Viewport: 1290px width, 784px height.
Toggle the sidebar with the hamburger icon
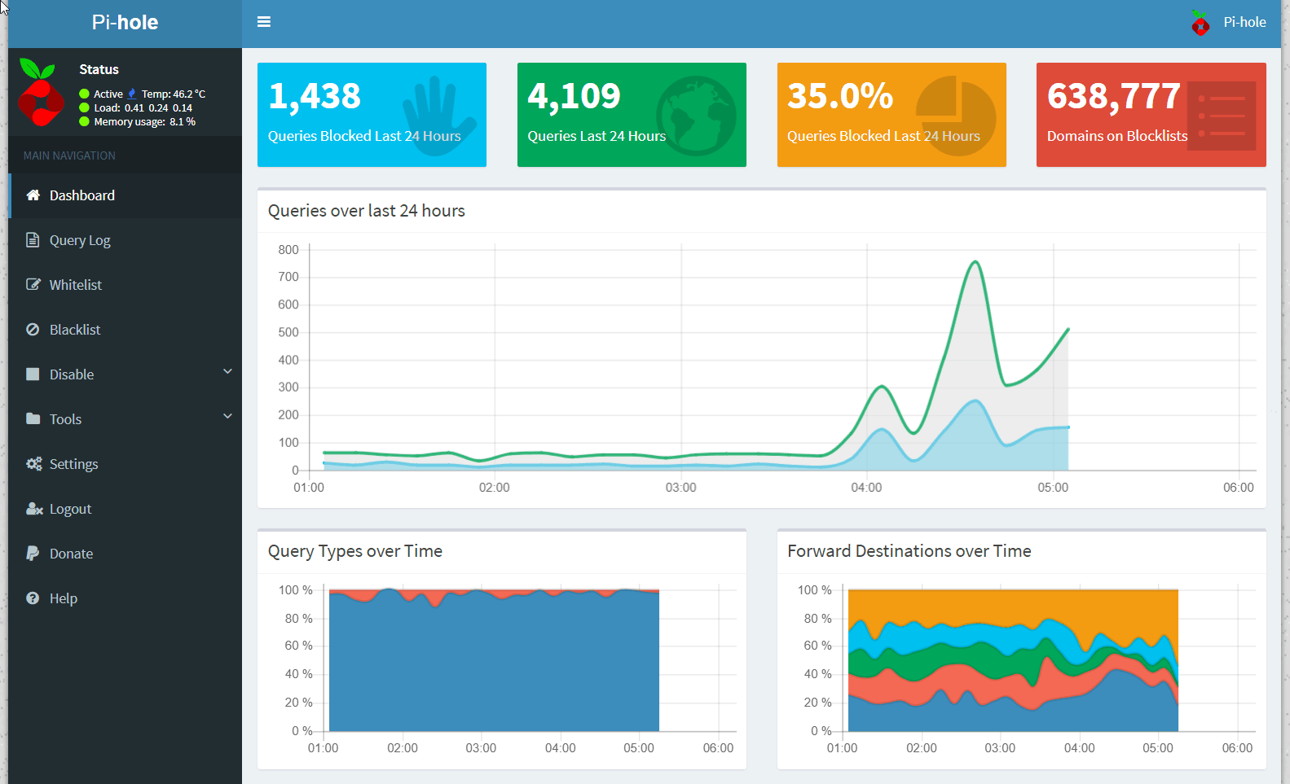(x=264, y=22)
